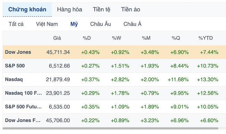Open the Tiền tệ tab
The height and width of the screenshot is (134, 226).
(x=102, y=9)
